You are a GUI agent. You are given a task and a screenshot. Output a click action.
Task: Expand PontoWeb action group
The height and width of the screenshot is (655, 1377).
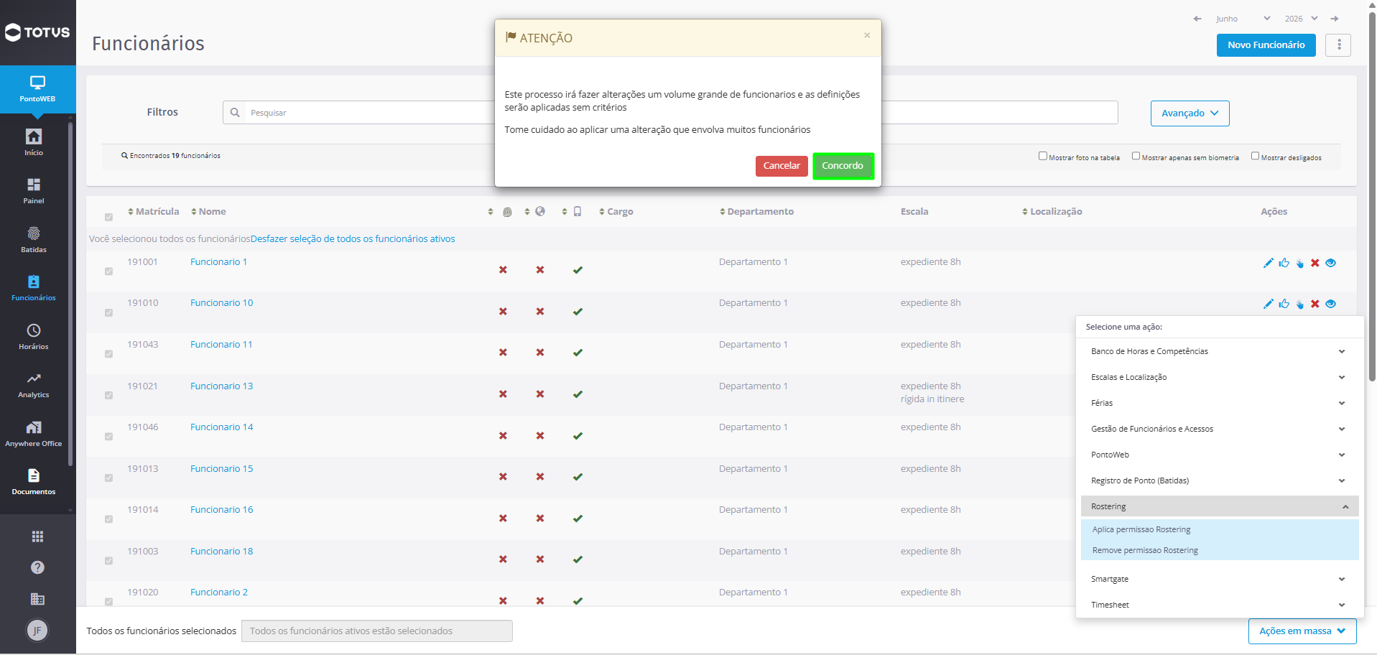(1219, 455)
